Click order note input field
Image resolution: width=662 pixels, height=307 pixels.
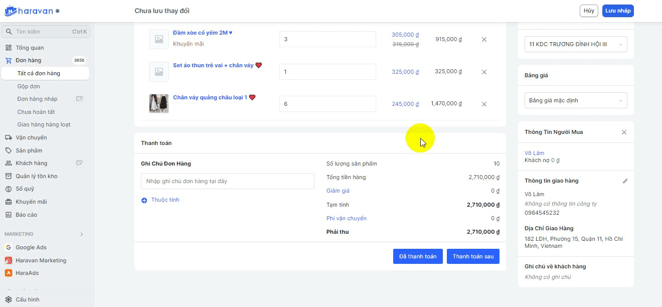pos(228,181)
